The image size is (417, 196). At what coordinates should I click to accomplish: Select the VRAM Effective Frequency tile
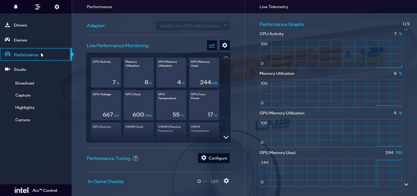[x=171, y=132]
